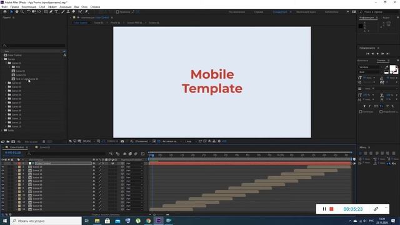Select the Pen tool
The width and height of the screenshot is (400, 225).
point(51,12)
